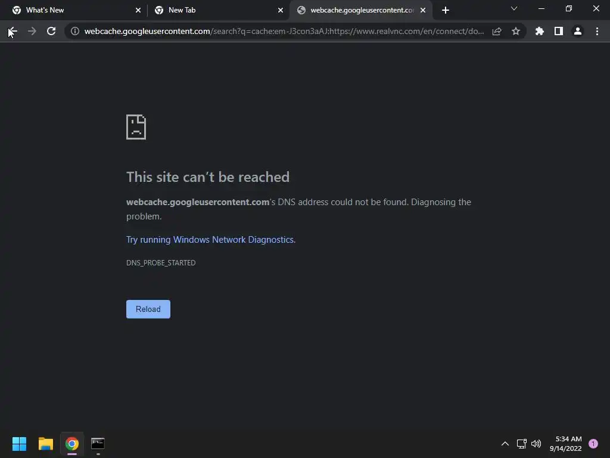Show hidden system tray icons

coord(505,444)
